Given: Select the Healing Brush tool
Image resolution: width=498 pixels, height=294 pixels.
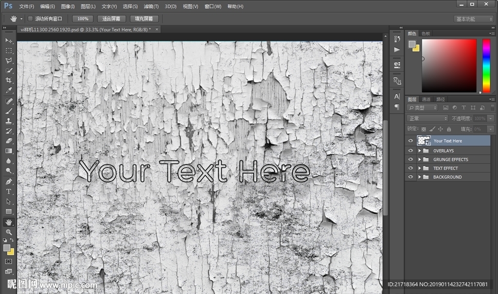Looking at the screenshot, I should click(x=9, y=101).
